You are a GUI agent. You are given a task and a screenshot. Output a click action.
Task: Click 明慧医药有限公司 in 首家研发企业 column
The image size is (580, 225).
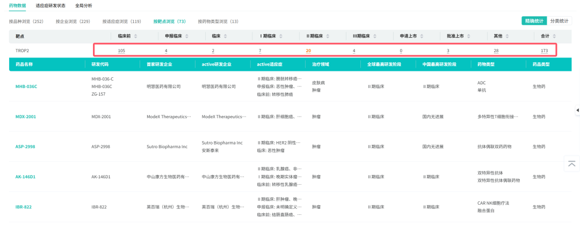[x=163, y=86]
